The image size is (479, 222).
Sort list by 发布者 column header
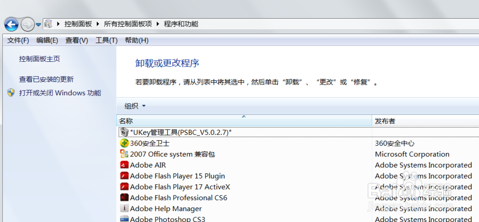pos(425,121)
